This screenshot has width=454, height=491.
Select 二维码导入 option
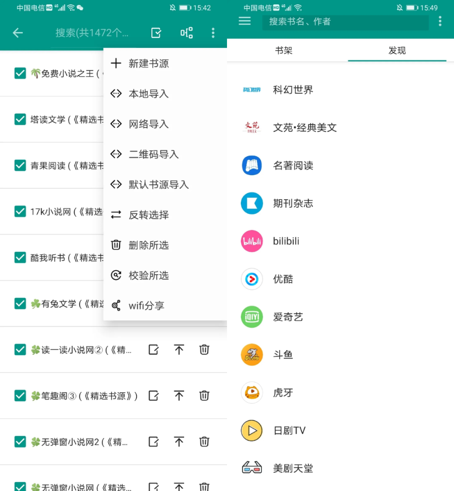pyautogui.click(x=165, y=154)
